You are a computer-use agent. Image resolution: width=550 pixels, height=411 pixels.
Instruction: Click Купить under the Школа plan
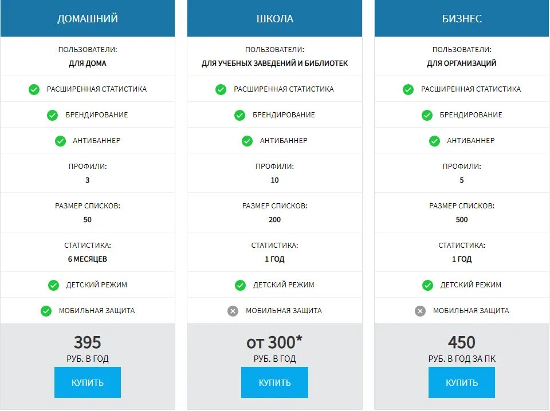[x=274, y=382]
